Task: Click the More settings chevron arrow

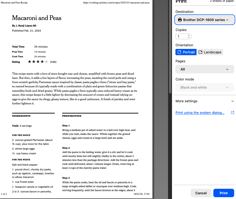Action: 232,101
